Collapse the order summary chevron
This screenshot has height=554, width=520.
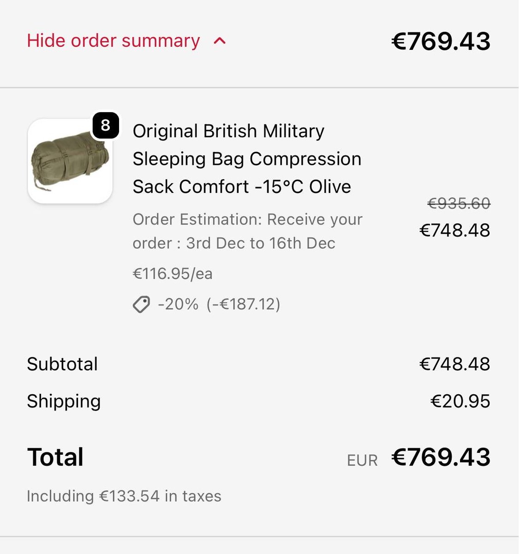220,41
